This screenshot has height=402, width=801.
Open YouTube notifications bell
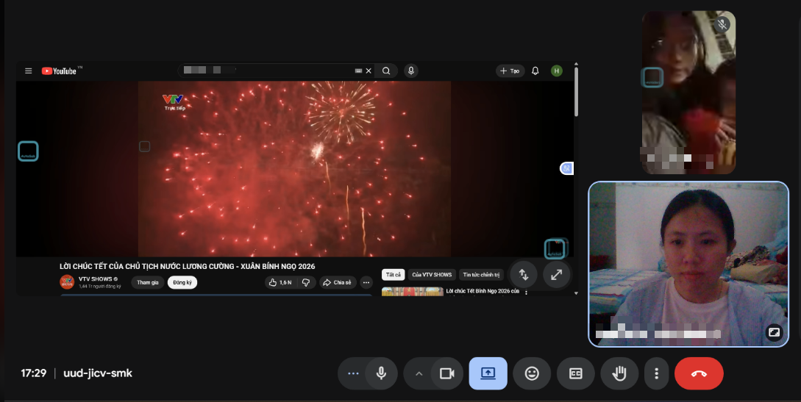[535, 71]
